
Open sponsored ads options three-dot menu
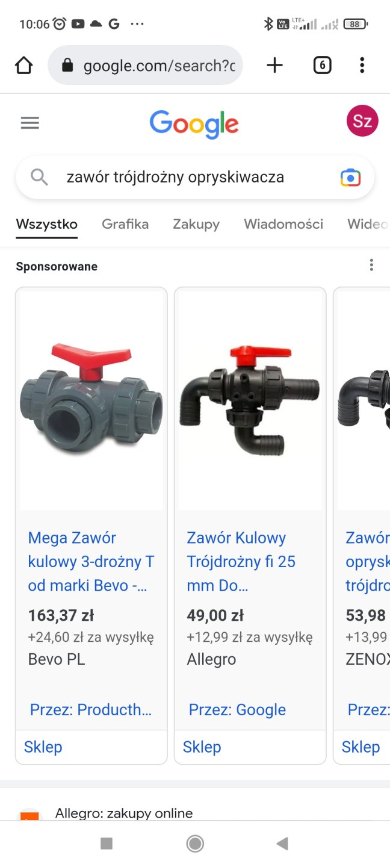click(371, 265)
